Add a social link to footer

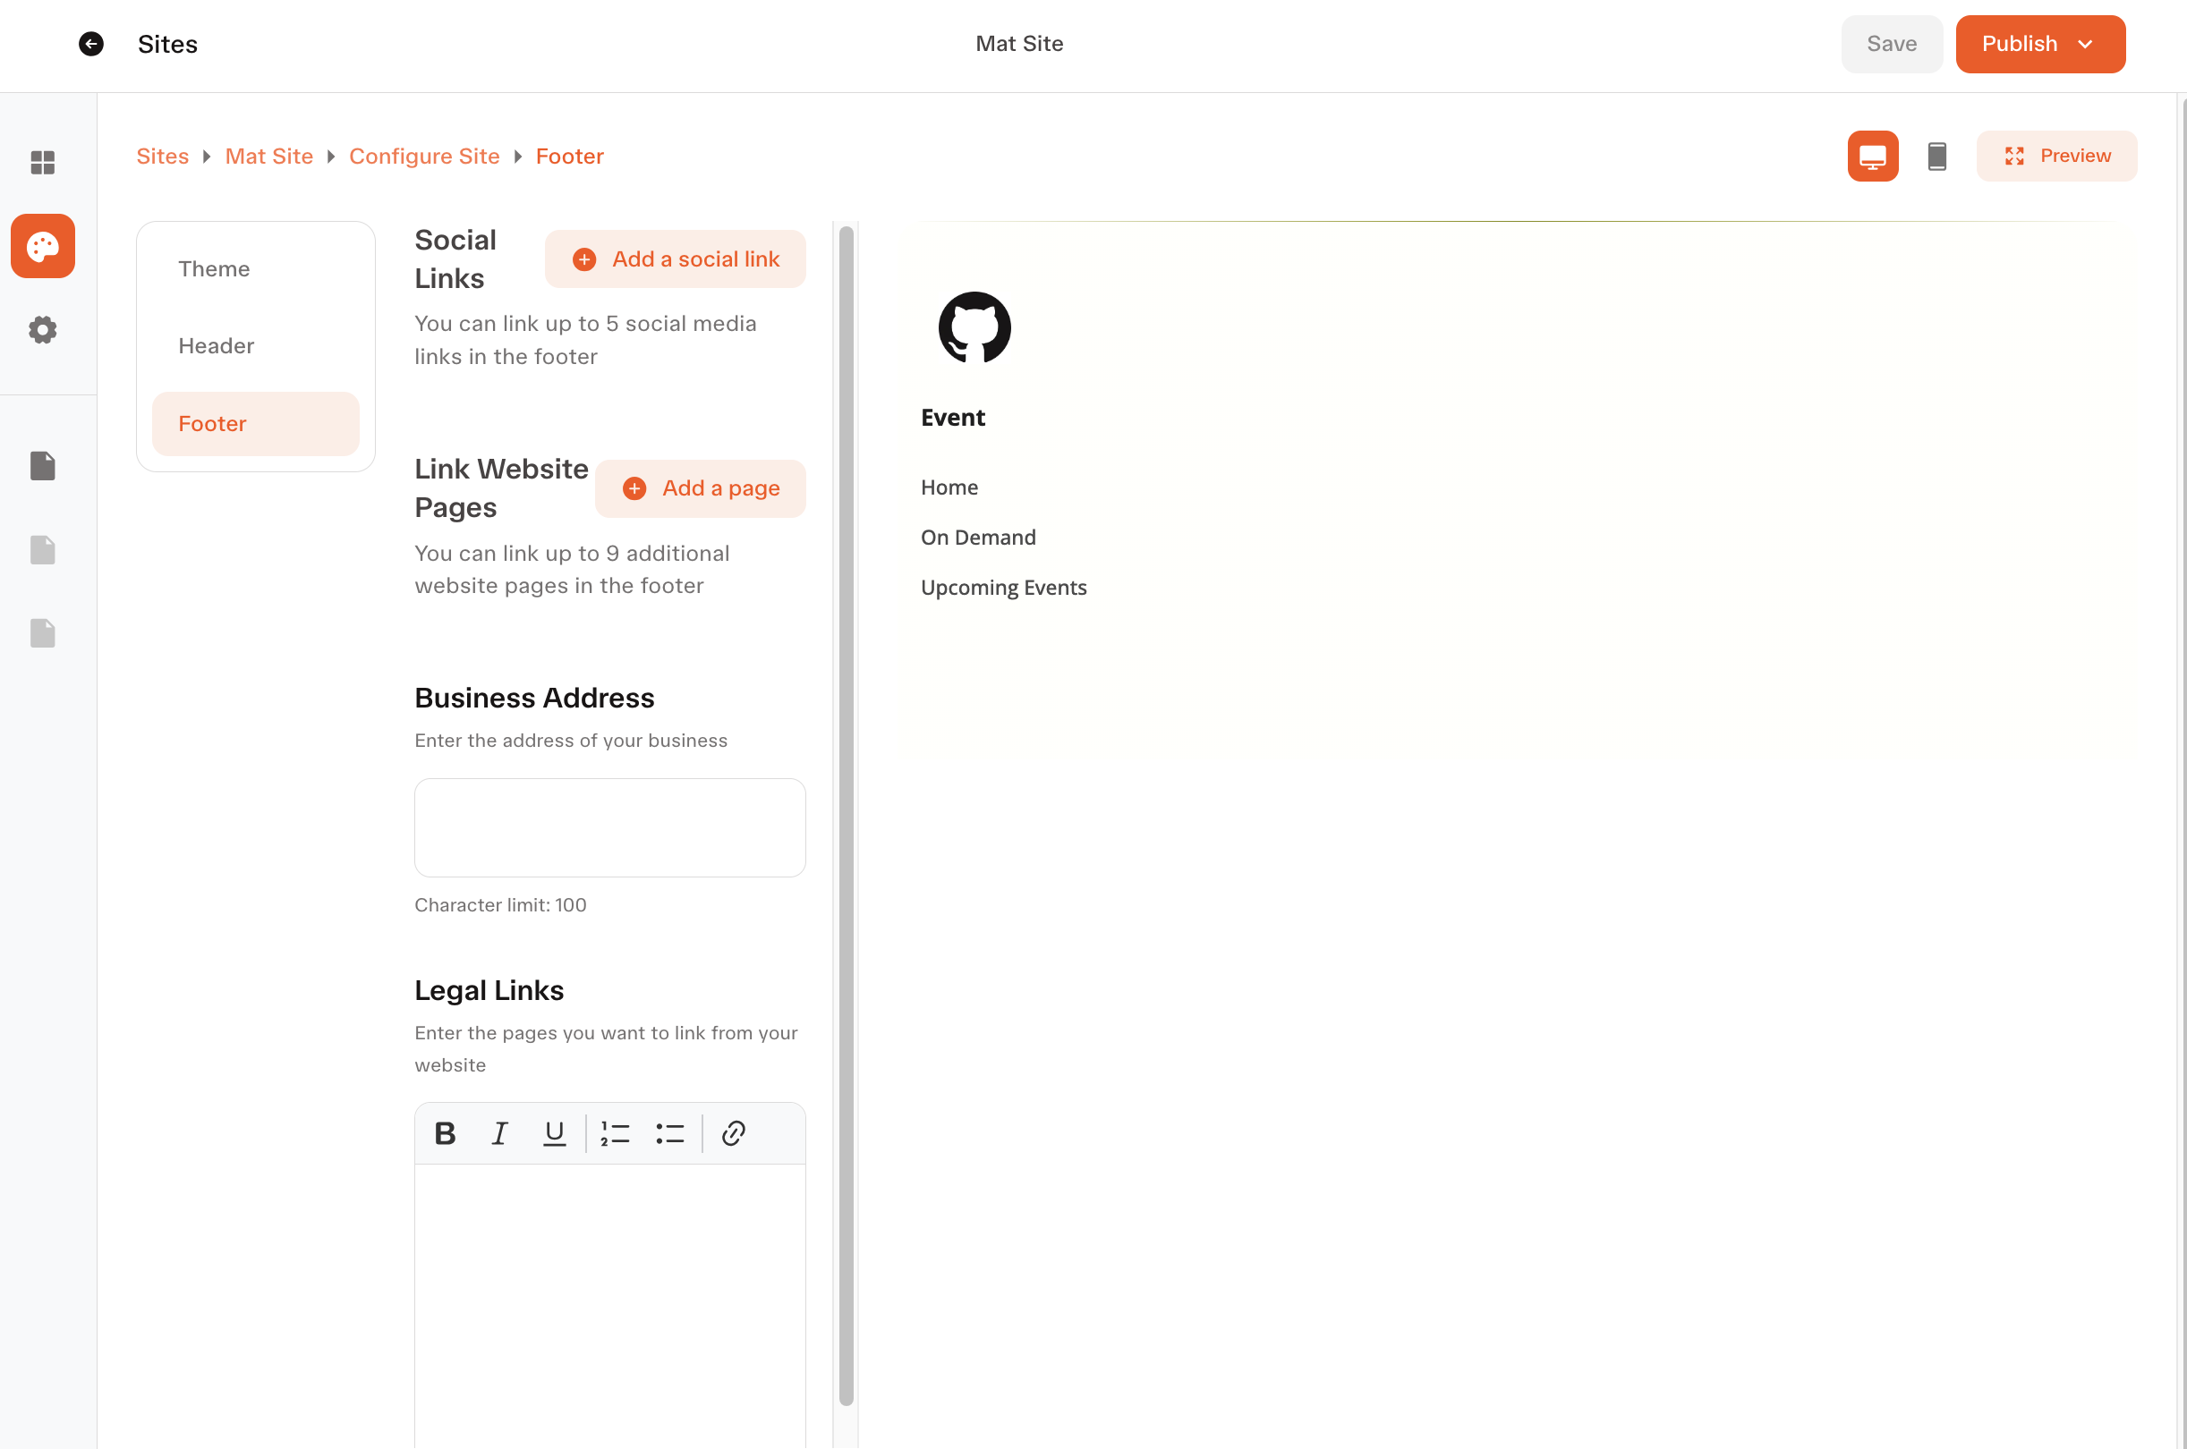pos(675,258)
